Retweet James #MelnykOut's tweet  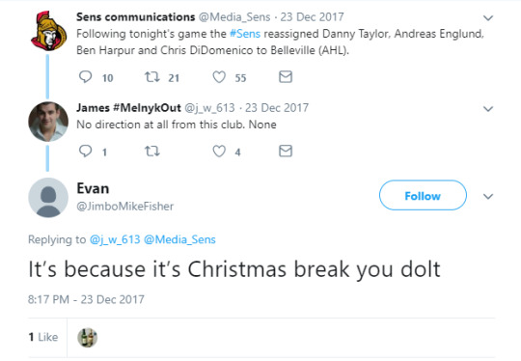pyautogui.click(x=152, y=152)
